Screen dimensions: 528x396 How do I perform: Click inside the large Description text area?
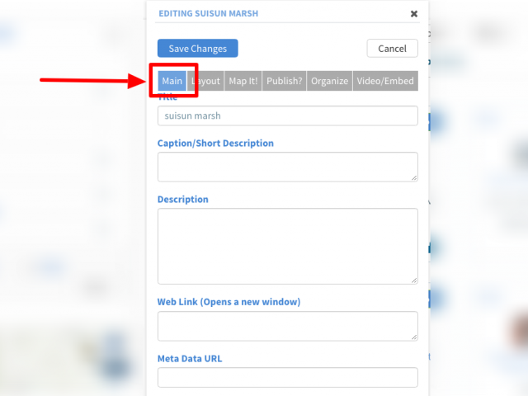[288, 246]
